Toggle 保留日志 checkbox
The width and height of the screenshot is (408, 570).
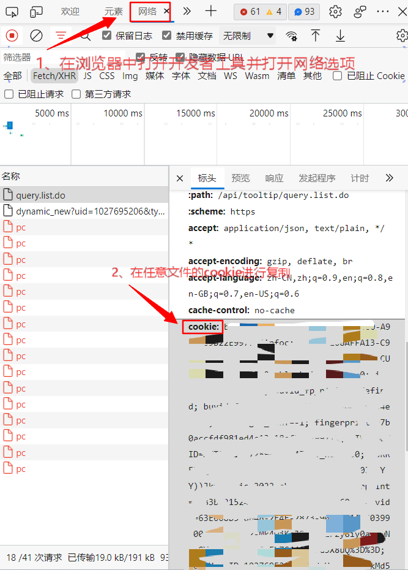coord(106,36)
